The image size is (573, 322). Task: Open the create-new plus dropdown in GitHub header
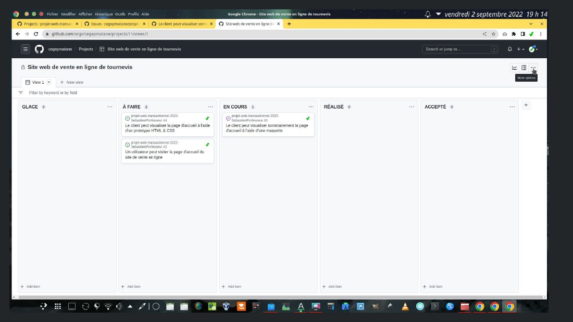tap(520, 49)
